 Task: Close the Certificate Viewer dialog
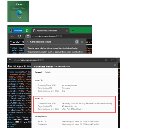115,65
